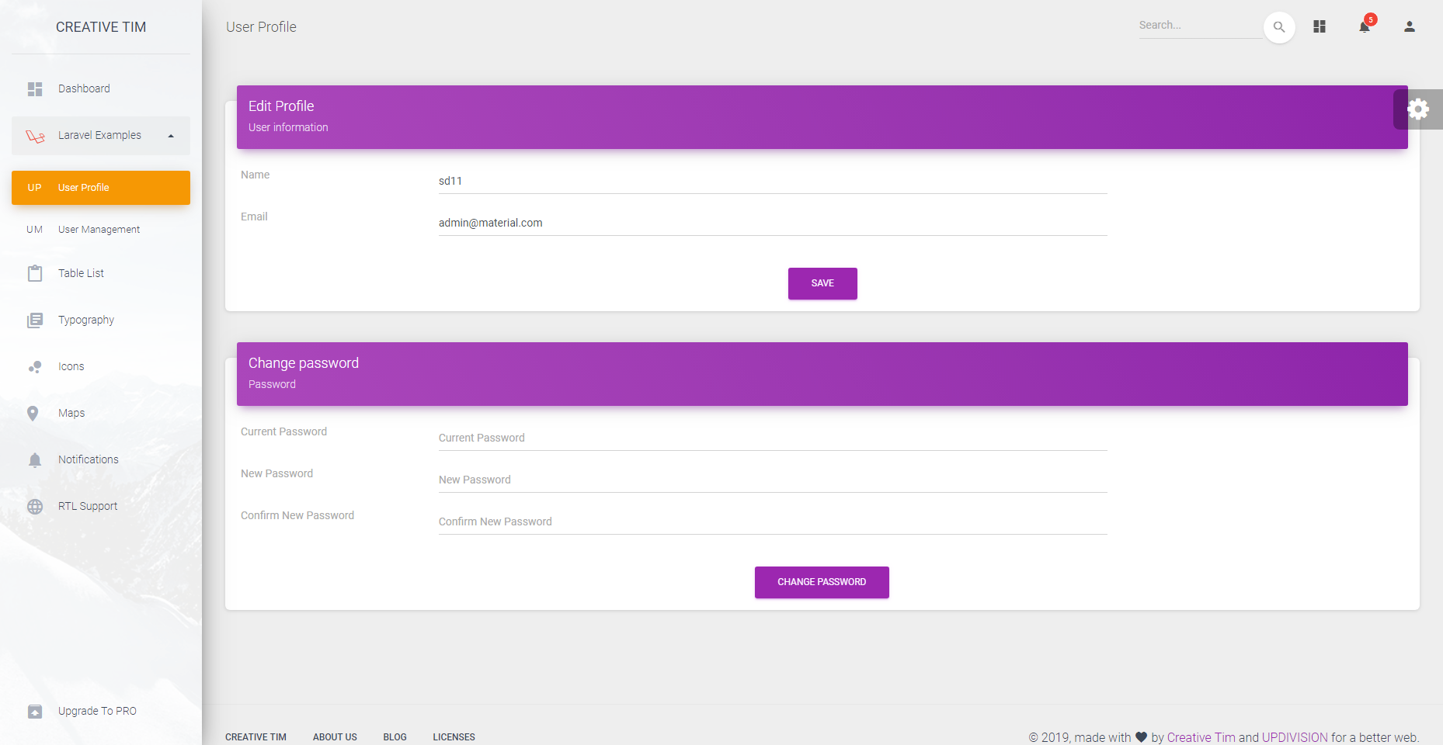Image resolution: width=1443 pixels, height=745 pixels.
Task: Go to Typography page
Action: (x=101, y=320)
